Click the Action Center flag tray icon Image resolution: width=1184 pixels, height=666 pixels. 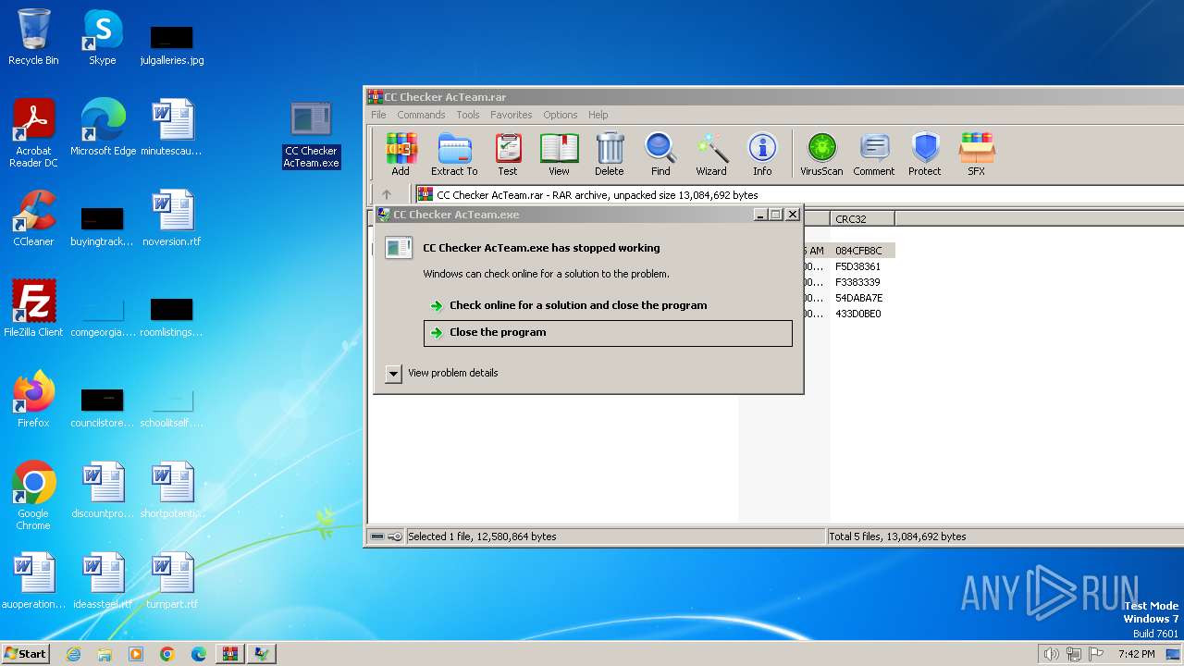(x=1096, y=654)
